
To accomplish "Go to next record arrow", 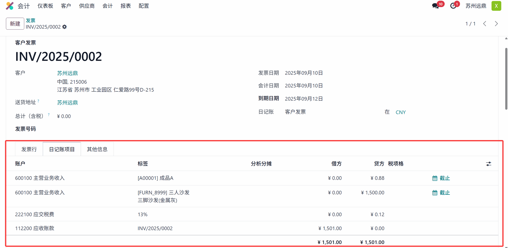I will click(x=496, y=24).
